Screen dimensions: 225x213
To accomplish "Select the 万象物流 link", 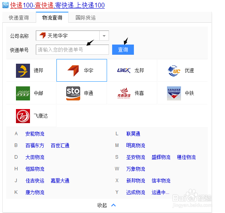I will point(135,169).
